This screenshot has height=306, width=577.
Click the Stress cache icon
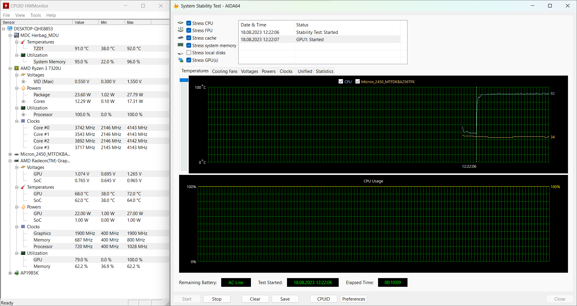(181, 38)
